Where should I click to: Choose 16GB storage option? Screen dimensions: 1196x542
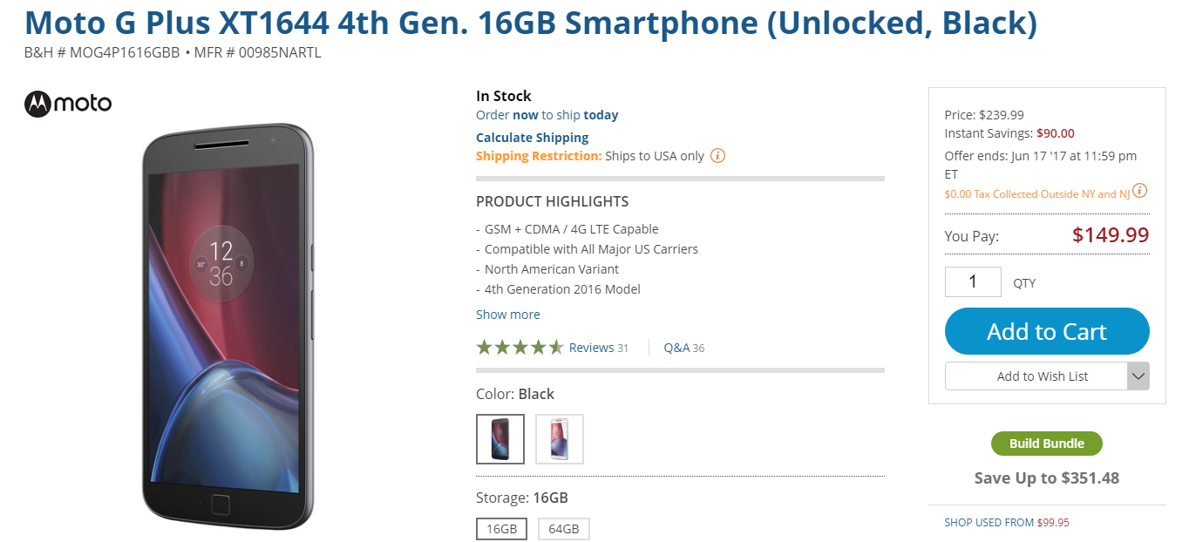pyautogui.click(x=501, y=529)
